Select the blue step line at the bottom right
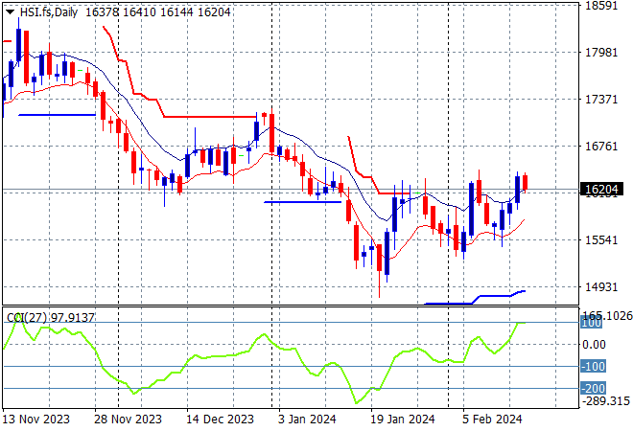Viewport: 633px width, 431px height. 480,300
